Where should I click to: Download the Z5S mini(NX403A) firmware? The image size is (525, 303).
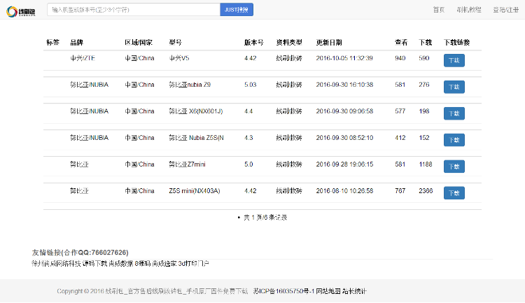(454, 193)
